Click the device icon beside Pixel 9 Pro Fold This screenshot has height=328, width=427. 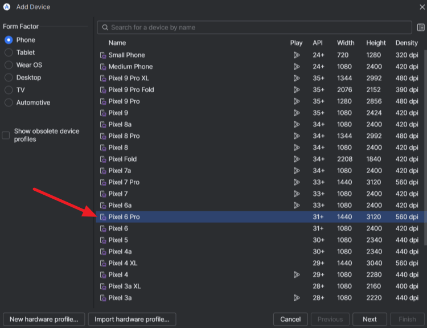103,90
